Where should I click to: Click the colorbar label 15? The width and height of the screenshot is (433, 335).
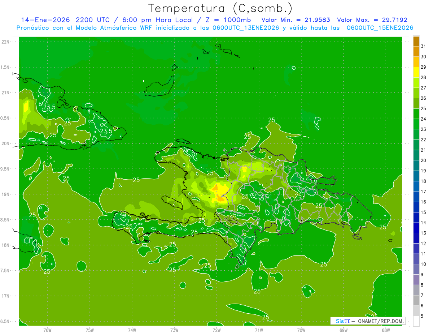pos(424,212)
